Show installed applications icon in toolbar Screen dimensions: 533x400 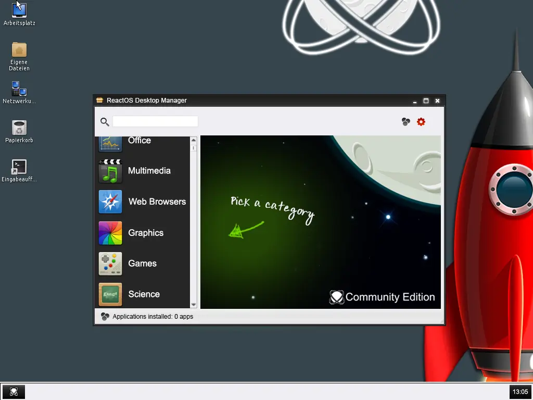click(405, 122)
